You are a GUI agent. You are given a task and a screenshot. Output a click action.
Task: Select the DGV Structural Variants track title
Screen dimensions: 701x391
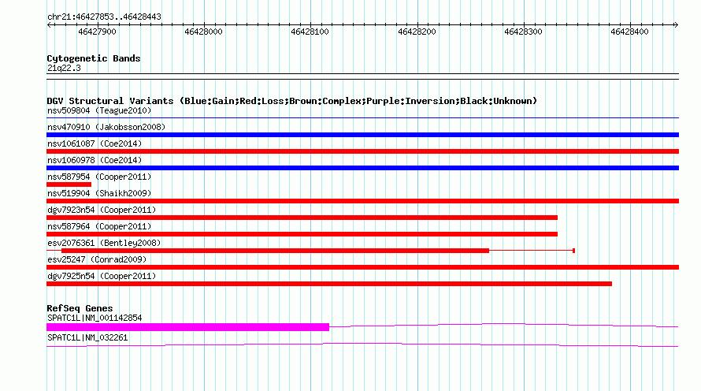click(292, 101)
